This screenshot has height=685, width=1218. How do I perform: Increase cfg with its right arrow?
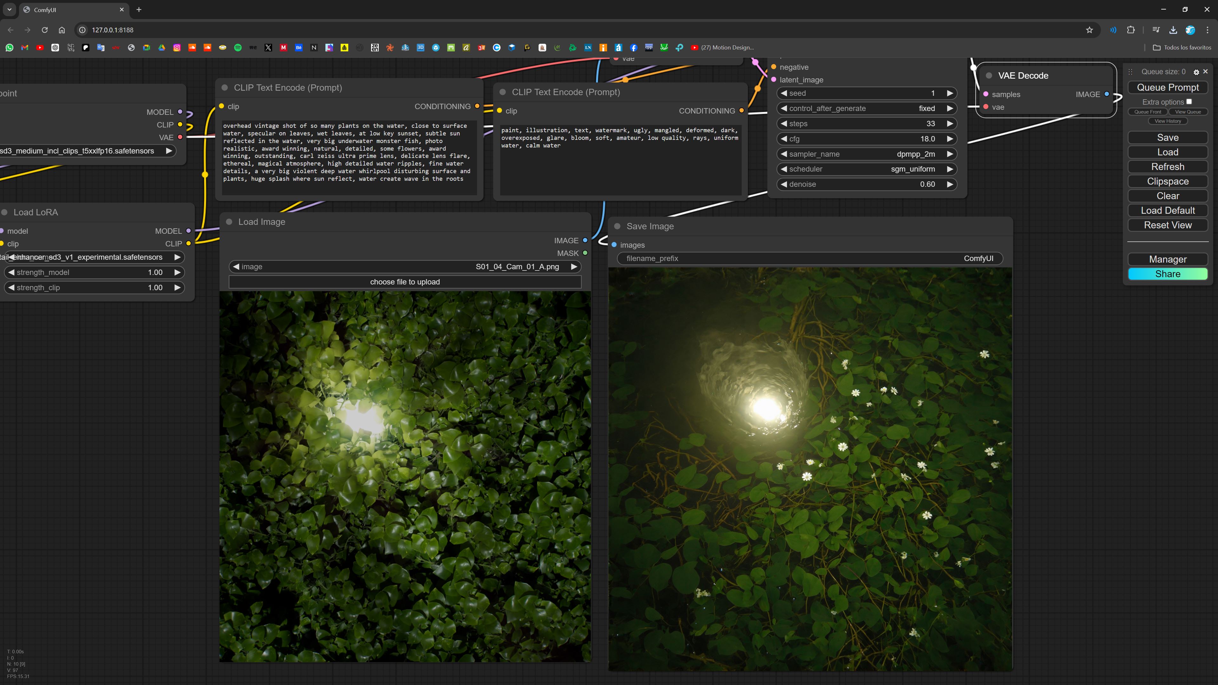click(950, 139)
